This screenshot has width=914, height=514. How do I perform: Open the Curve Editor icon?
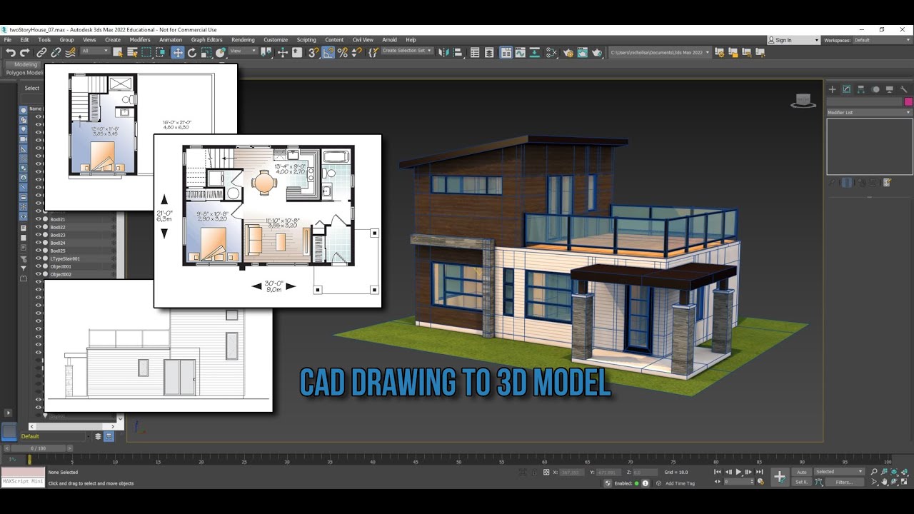520,52
